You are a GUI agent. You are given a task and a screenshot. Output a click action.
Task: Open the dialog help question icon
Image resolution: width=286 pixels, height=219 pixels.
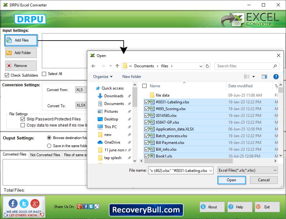276,77
